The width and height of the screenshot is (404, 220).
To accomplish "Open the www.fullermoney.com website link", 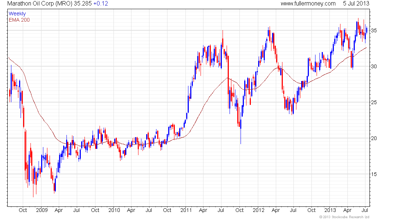I will coord(308,4).
